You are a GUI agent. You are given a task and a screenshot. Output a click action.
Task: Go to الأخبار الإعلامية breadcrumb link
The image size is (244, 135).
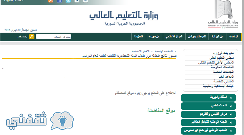click(141, 51)
